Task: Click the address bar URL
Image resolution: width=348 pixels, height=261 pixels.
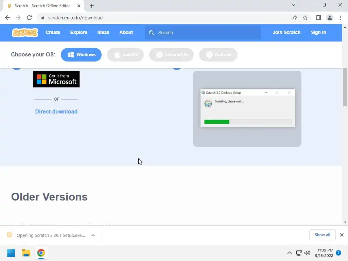Action: 75,18
